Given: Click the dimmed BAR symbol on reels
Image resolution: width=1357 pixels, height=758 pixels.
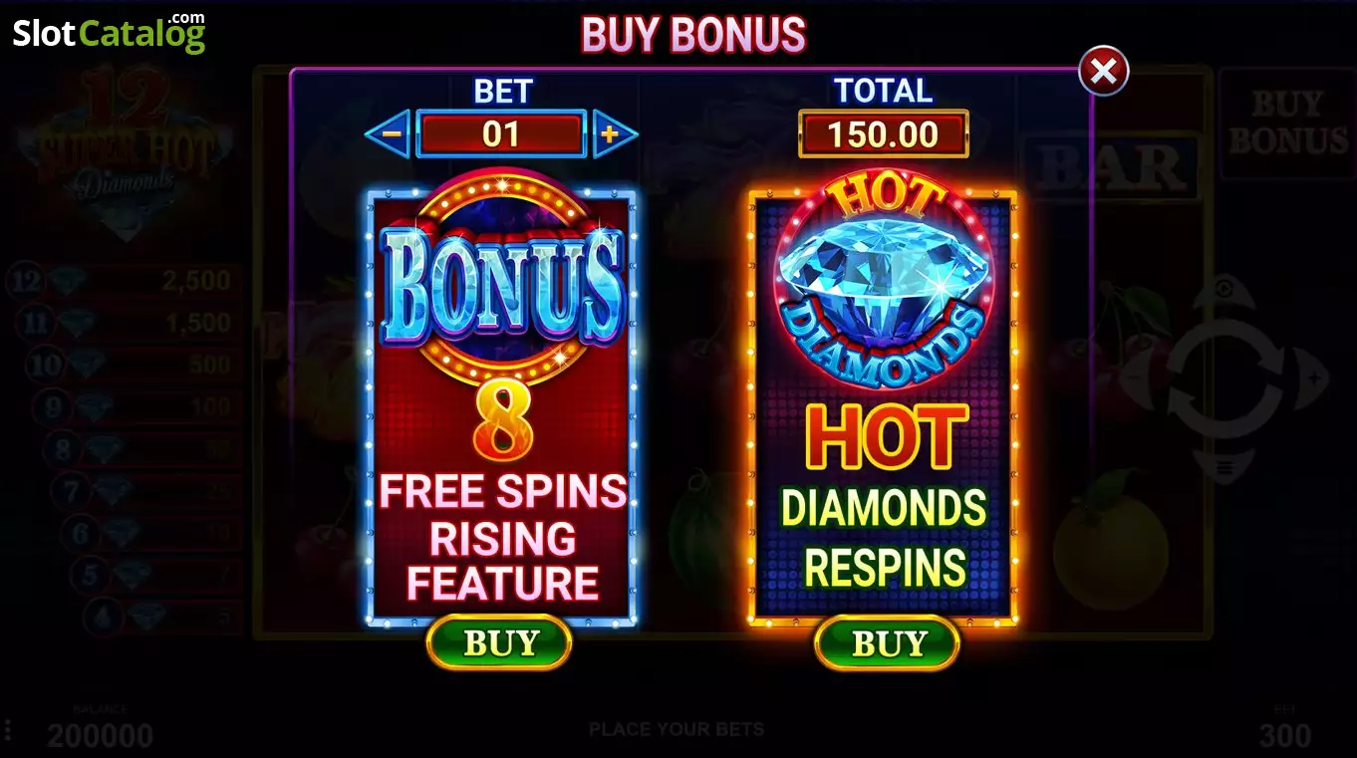Looking at the screenshot, I should coord(1111,169).
